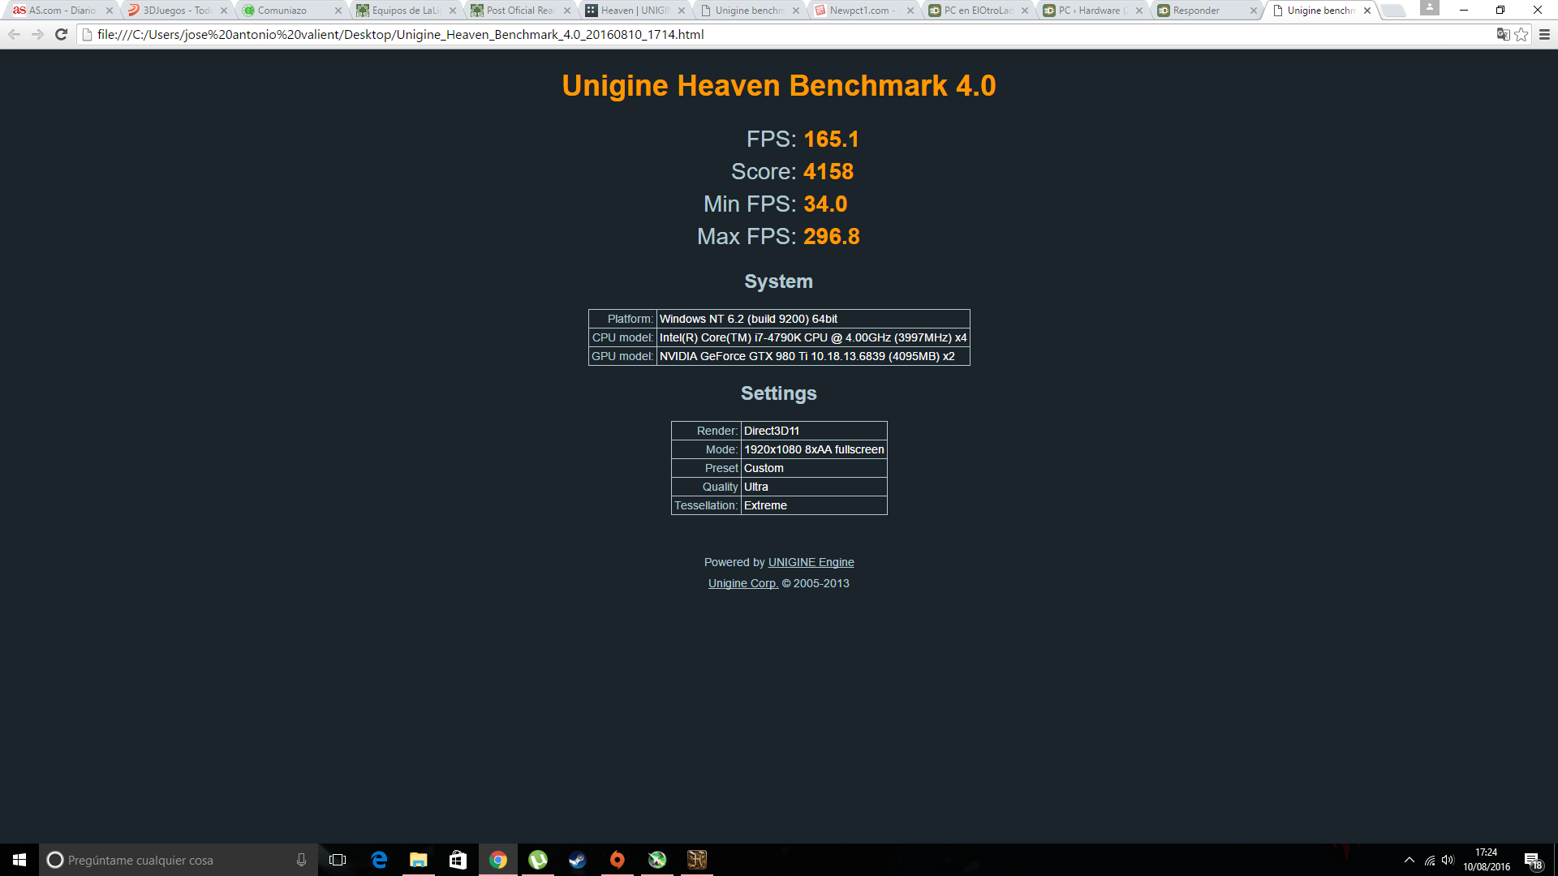Open Microsoft Edge from the taskbar

pos(379,860)
